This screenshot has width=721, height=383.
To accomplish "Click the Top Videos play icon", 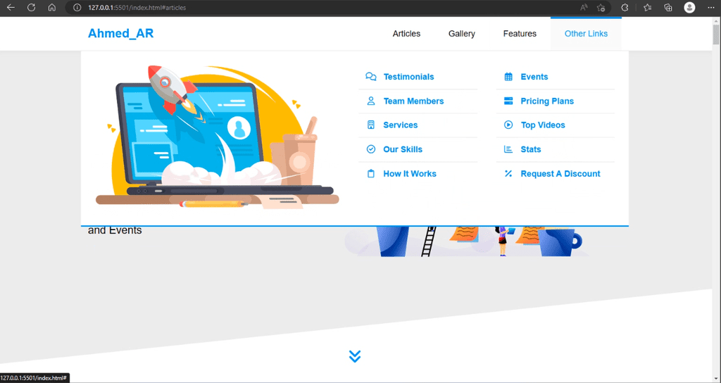I will pyautogui.click(x=508, y=125).
